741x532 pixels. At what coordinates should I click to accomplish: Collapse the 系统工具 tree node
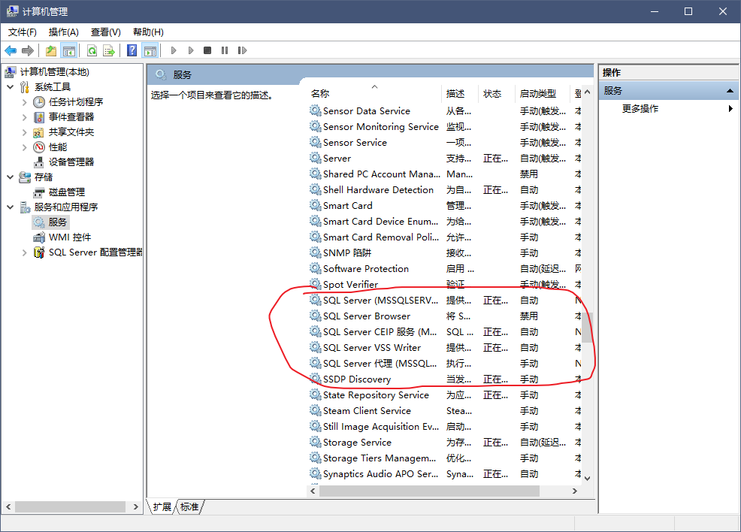coord(11,87)
